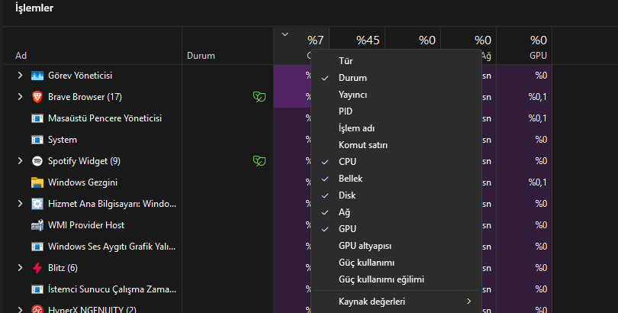This screenshot has height=313, width=618.
Task: Click the Görev Yöneticisi process icon
Action: pos(37,76)
